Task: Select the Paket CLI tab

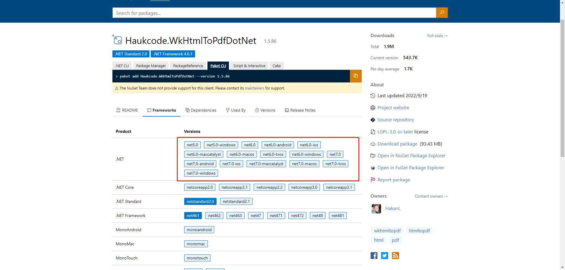Action: [218, 66]
